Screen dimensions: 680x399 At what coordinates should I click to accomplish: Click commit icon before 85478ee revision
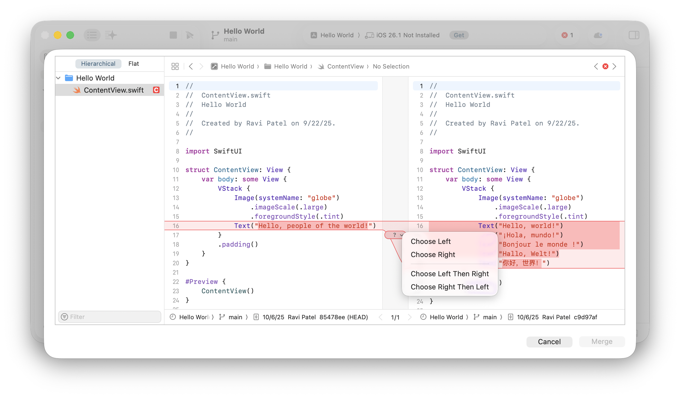[x=256, y=317]
